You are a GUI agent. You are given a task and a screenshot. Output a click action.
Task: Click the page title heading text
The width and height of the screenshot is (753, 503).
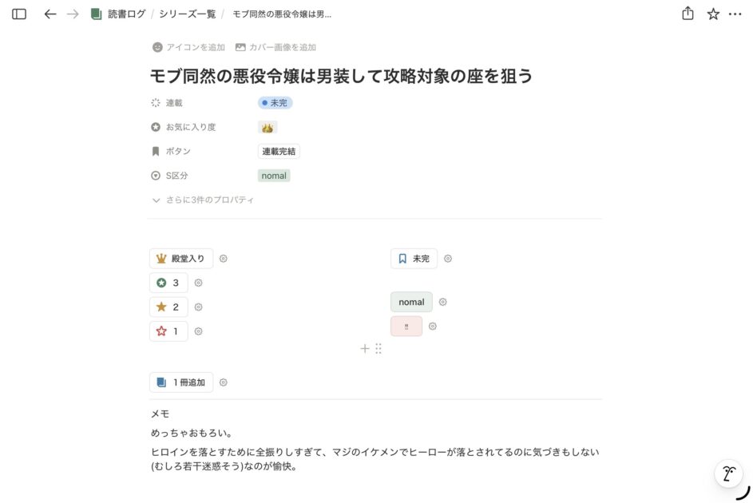341,76
